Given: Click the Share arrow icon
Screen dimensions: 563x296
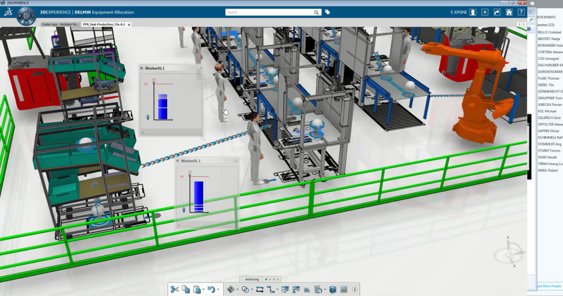Looking at the screenshot, I should click(x=497, y=12).
